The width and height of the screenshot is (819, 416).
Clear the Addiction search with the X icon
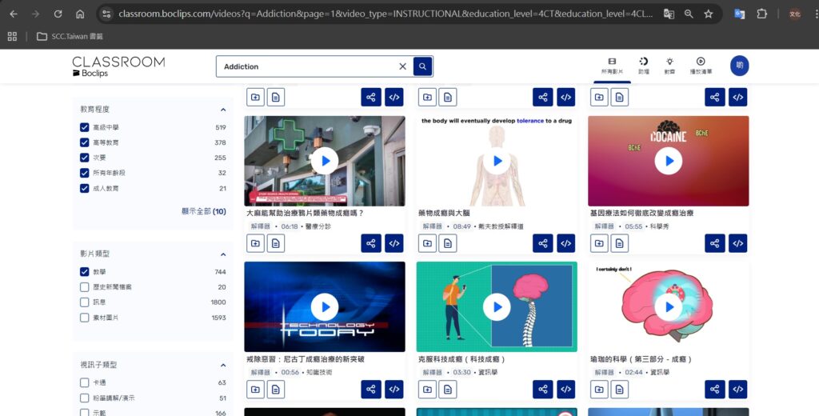(402, 66)
